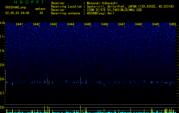
Task: Click the 0.8 kHz axis label
Action: tap(3, 79)
